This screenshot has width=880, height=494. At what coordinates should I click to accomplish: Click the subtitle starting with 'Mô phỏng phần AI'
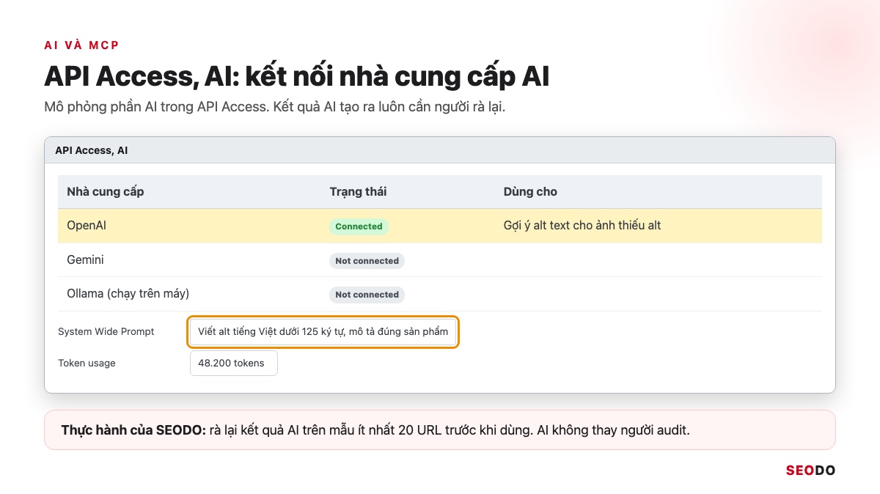pyautogui.click(x=275, y=107)
